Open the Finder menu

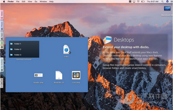pos(11,2)
